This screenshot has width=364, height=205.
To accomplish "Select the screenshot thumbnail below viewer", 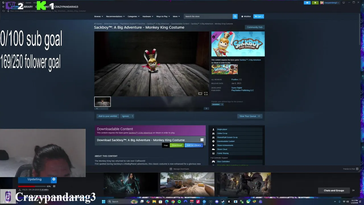I will (x=102, y=102).
